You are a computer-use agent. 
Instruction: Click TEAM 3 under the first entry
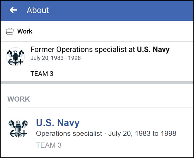point(42,73)
